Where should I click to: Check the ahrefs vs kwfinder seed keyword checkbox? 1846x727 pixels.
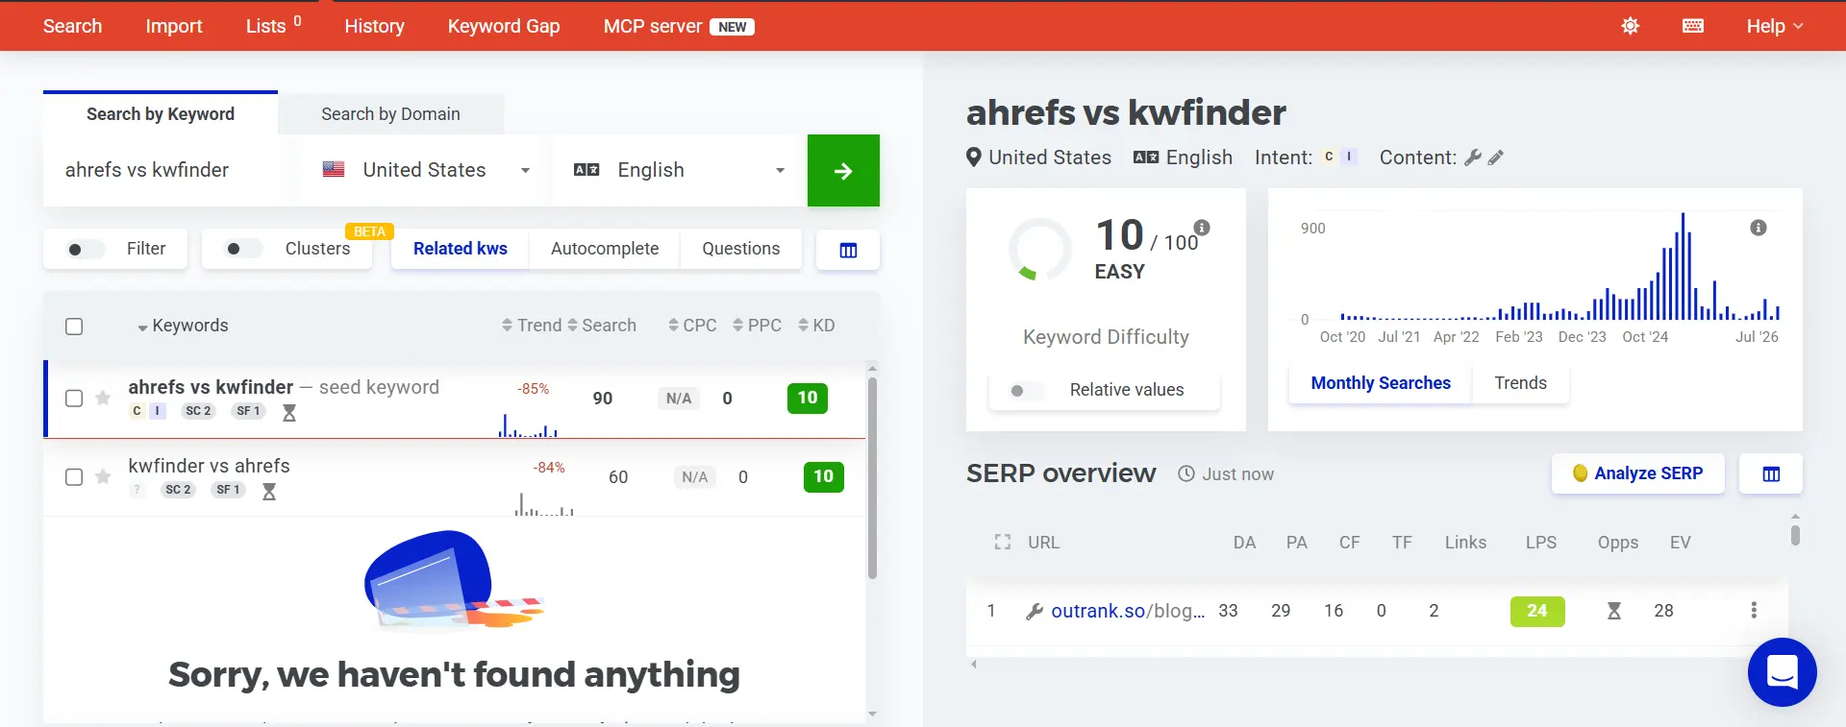pyautogui.click(x=74, y=399)
